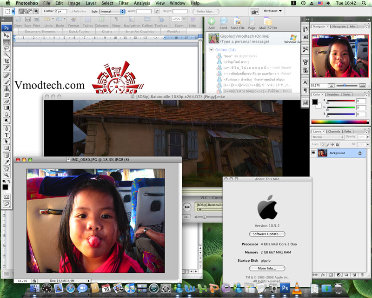Open the layer blend mode dropdown
This screenshot has width=372, height=298.
(x=327, y=137)
